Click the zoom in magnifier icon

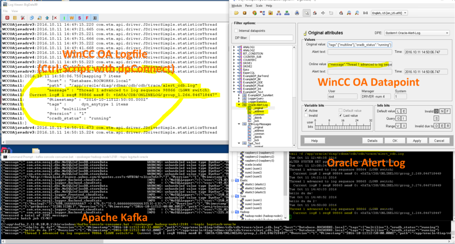tap(349, 13)
